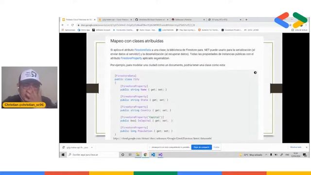Open the GDG LATAM bookmark
The image size is (311, 175).
[251, 30]
